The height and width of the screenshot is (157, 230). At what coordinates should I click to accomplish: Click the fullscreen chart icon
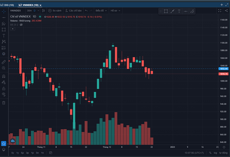click(x=221, y=11)
